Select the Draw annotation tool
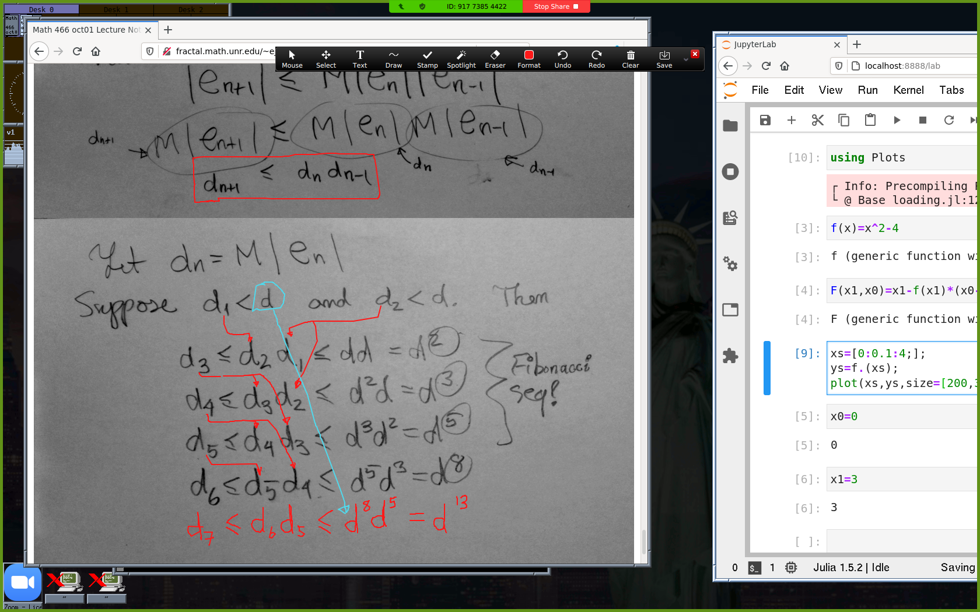Image resolution: width=980 pixels, height=612 pixels. tap(394, 59)
